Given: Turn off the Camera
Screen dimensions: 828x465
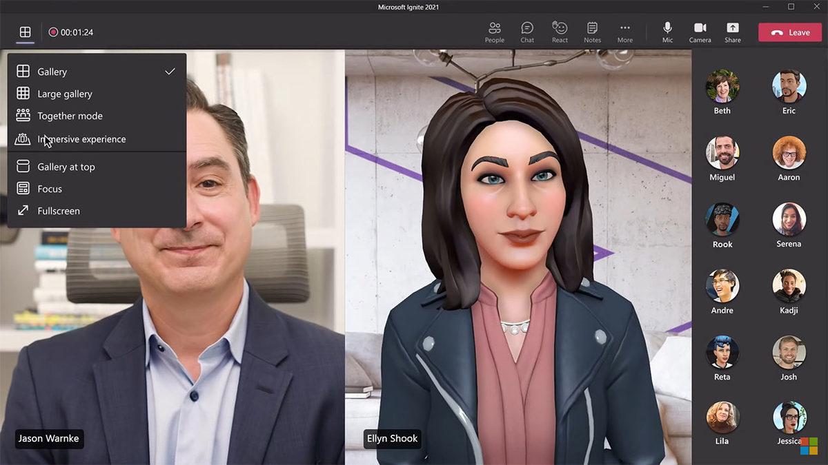Looking at the screenshot, I should point(700,32).
